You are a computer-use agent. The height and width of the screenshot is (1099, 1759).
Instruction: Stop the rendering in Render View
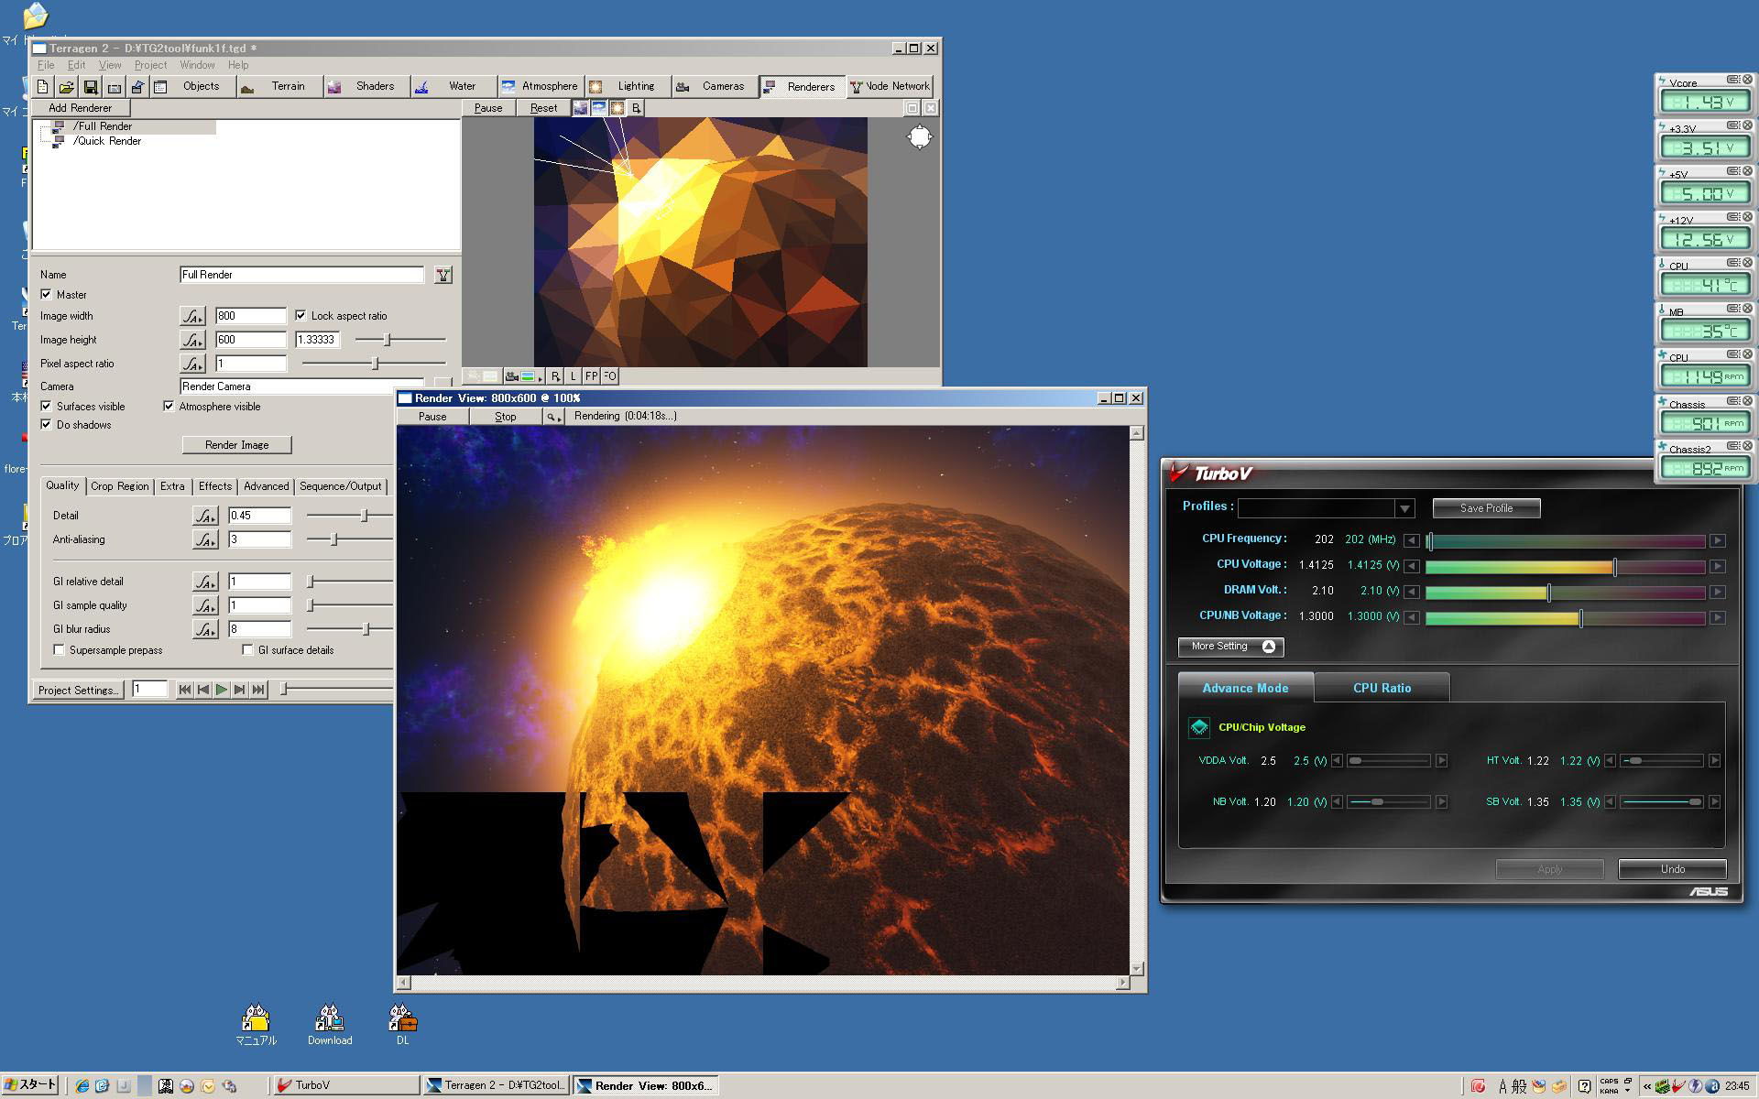click(x=505, y=417)
